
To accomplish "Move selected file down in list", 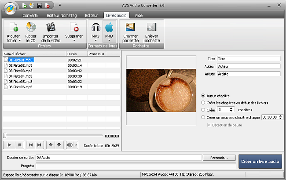I will [59, 145].
